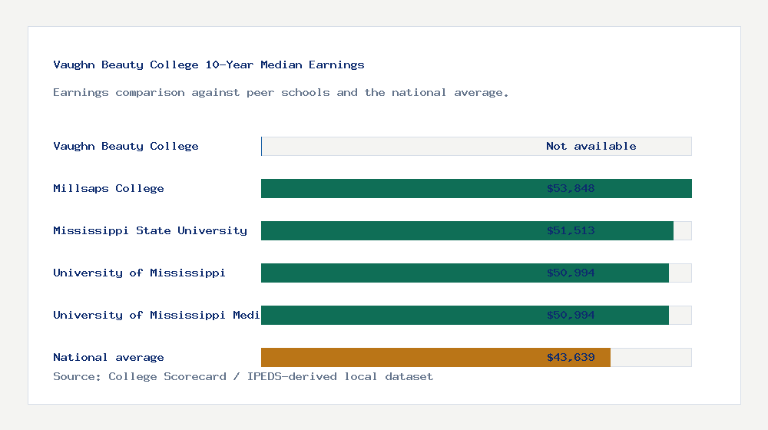Click the $43,639 national average value
768x430 pixels.
pyautogui.click(x=571, y=357)
